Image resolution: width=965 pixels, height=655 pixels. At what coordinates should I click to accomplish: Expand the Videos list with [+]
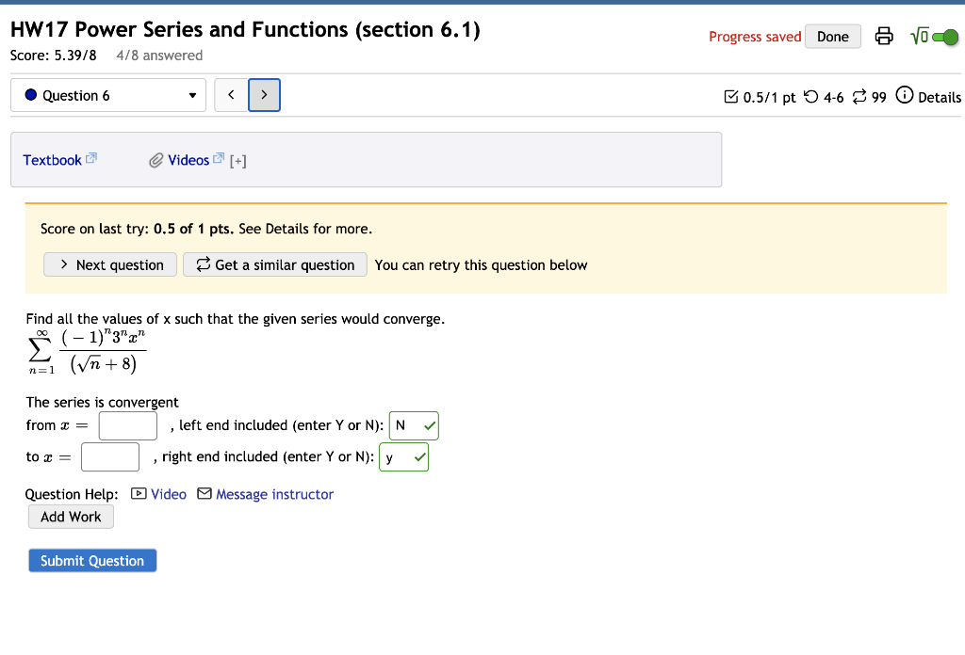pos(237,160)
